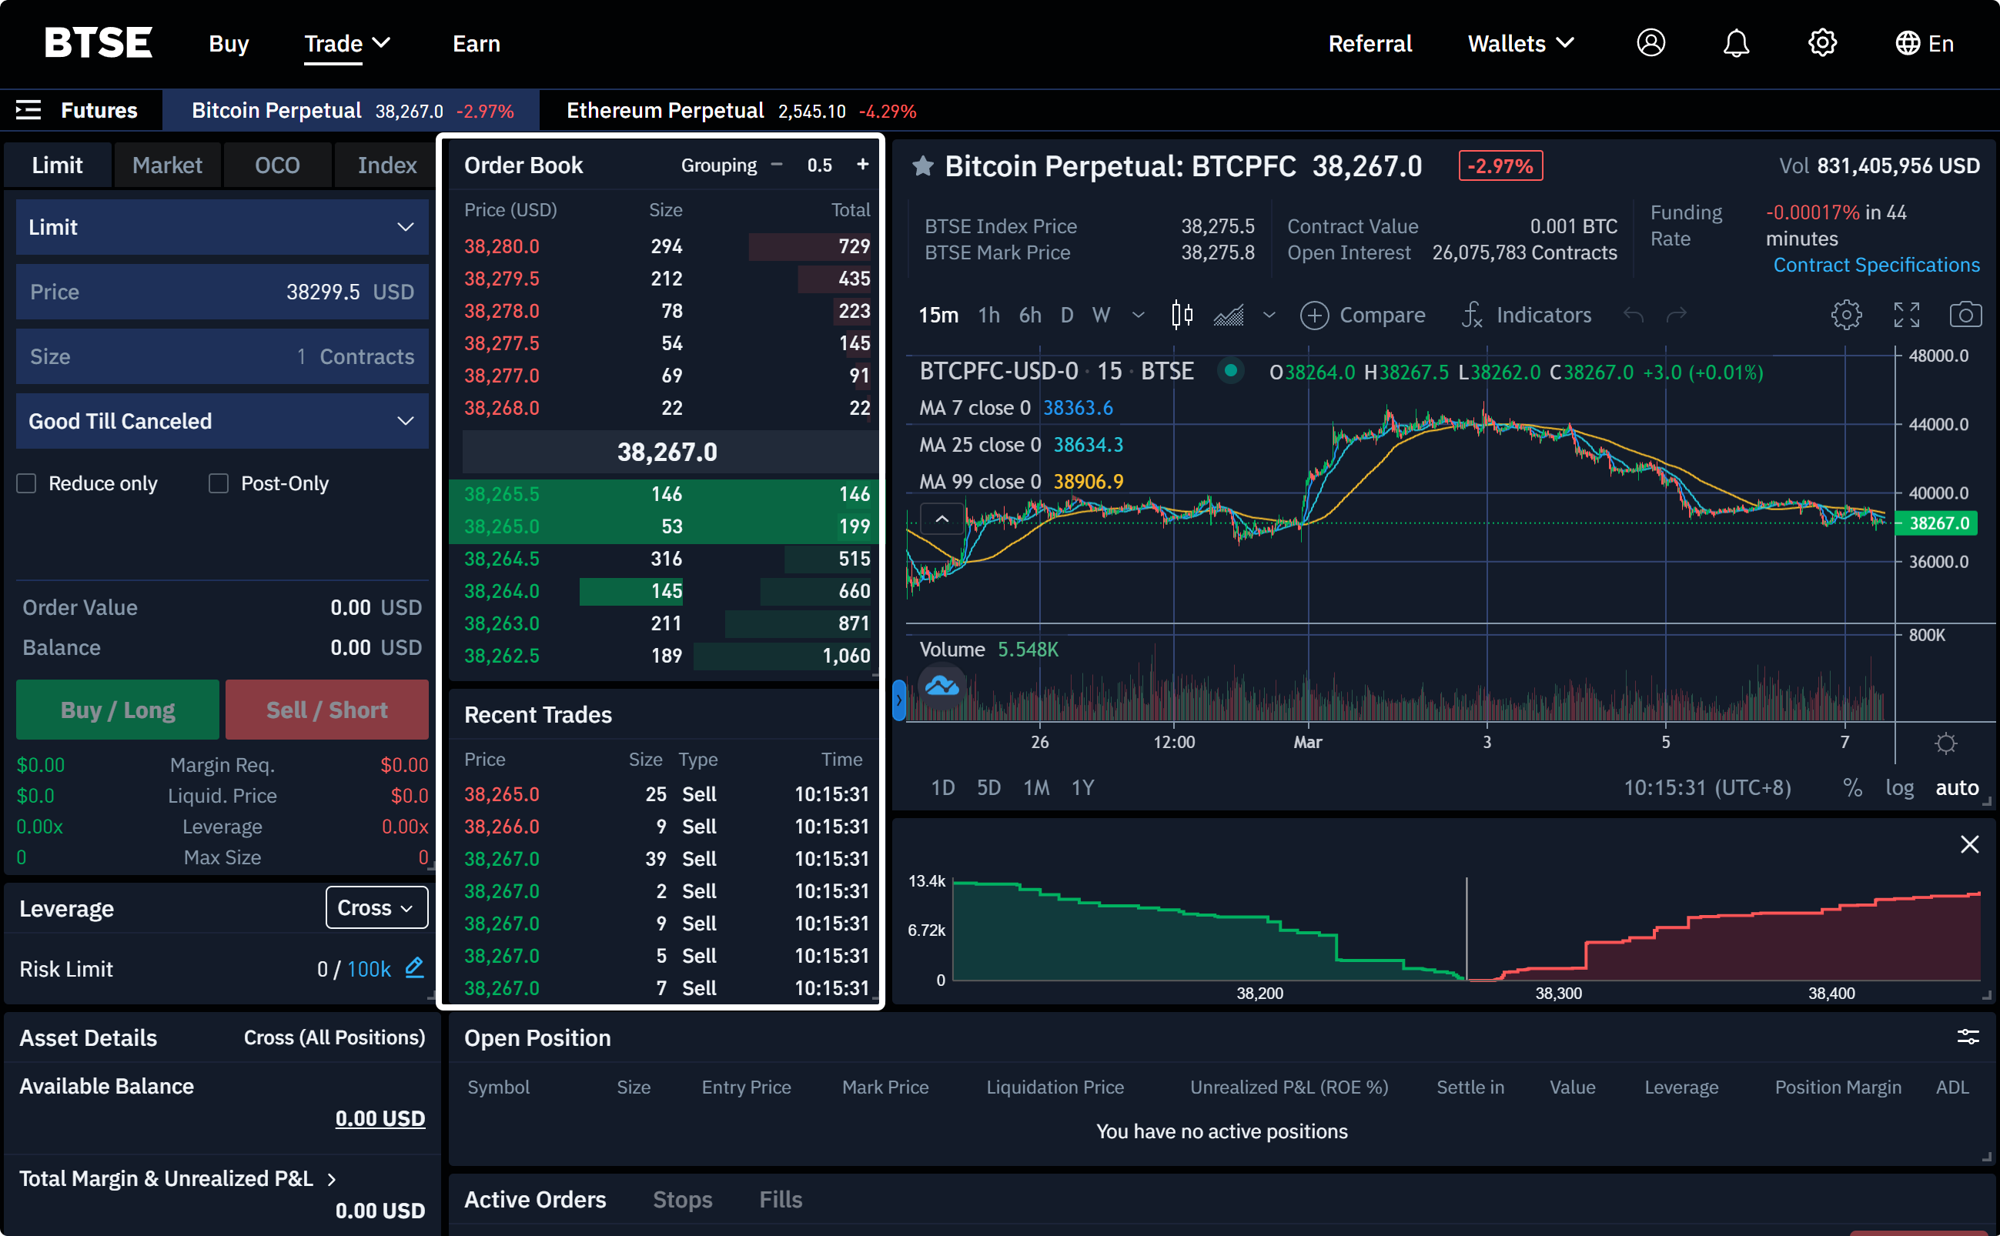Decrease order book grouping with minus

(x=776, y=164)
